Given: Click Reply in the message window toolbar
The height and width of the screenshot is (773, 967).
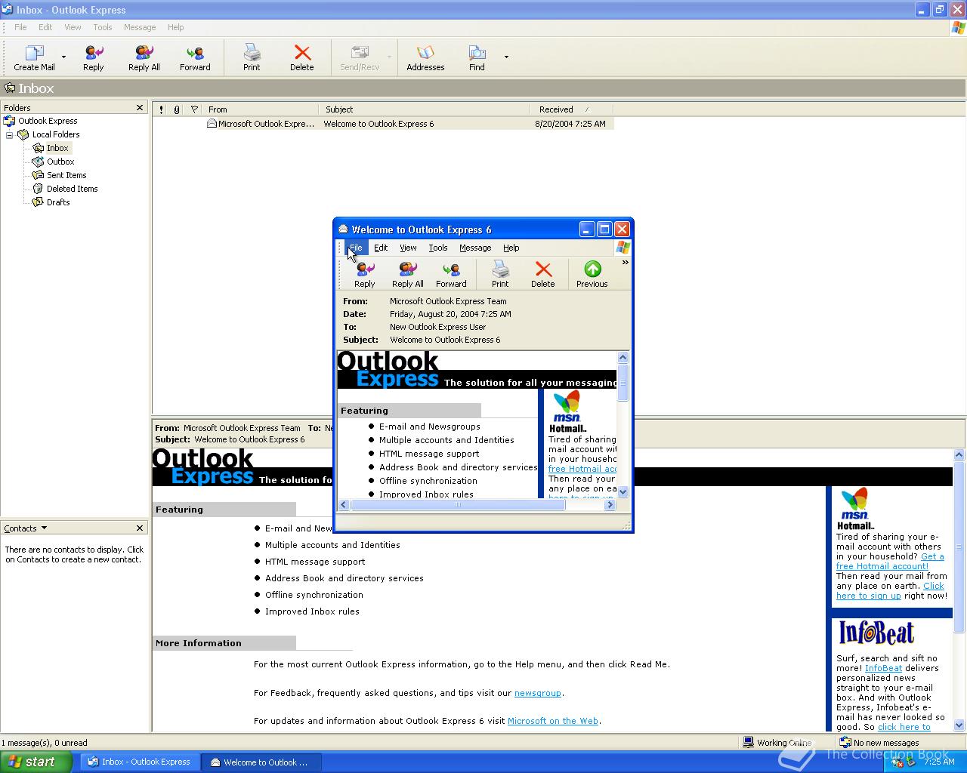Looking at the screenshot, I should pos(365,275).
